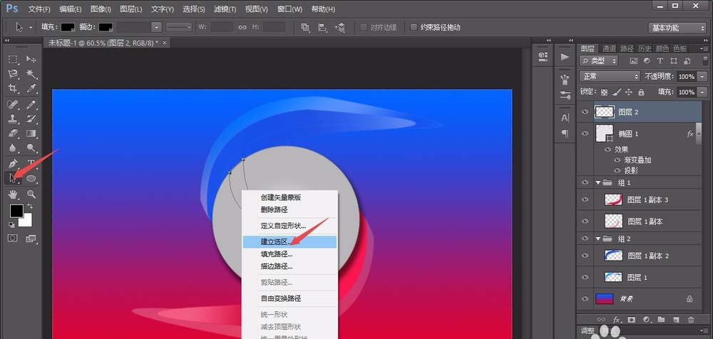Open the 正常 blend mode dropdown
Image resolution: width=713 pixels, height=339 pixels.
pos(610,76)
